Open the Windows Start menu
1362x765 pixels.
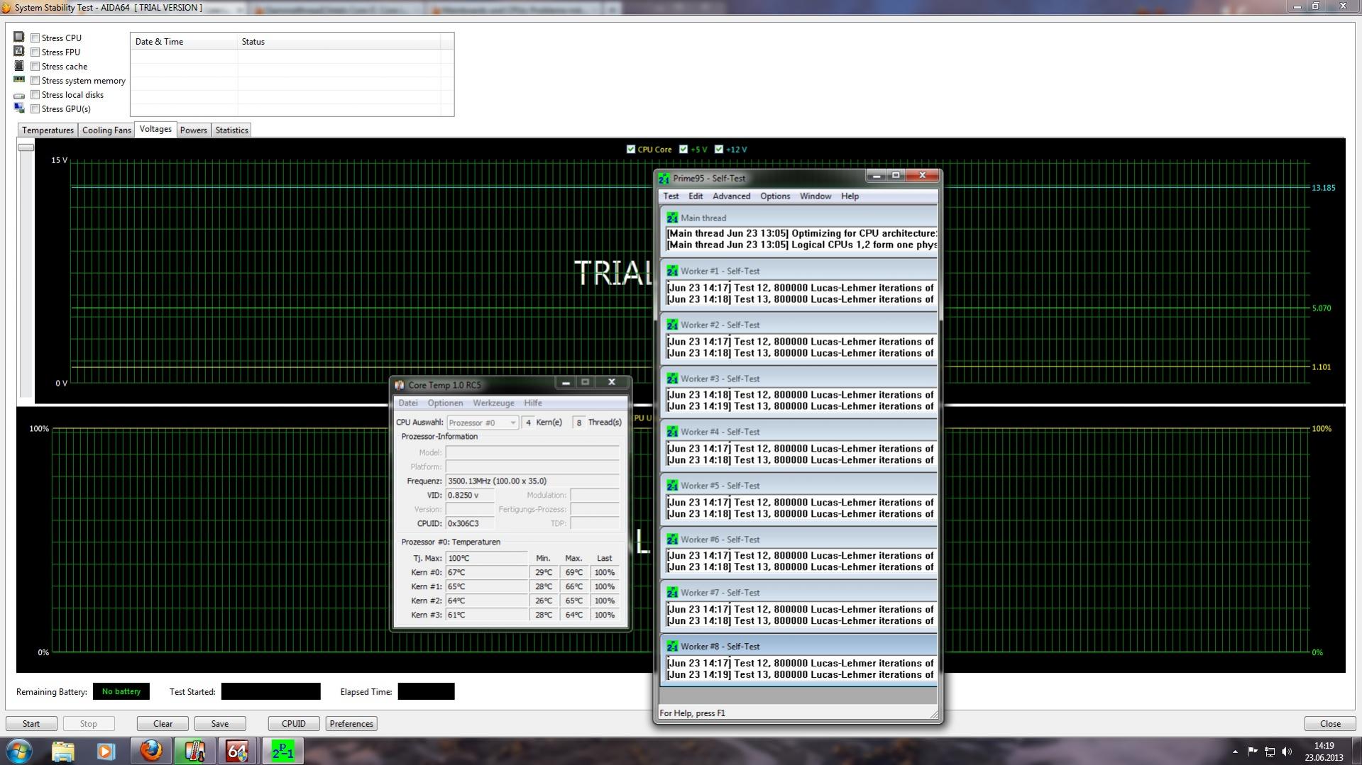(19, 751)
